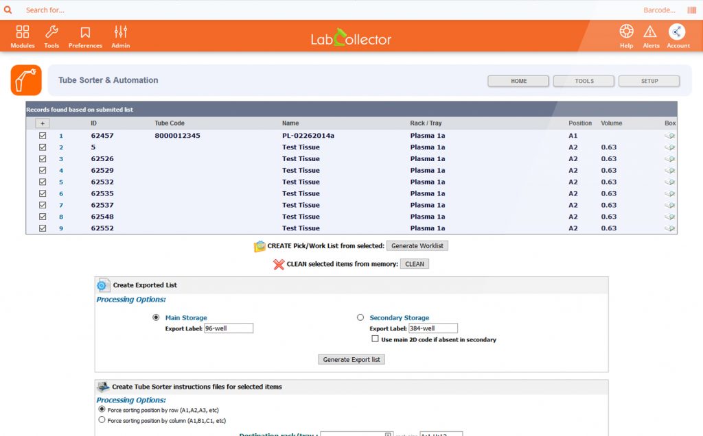Open box icon for record 62535
This screenshot has height=436, width=703.
670,194
